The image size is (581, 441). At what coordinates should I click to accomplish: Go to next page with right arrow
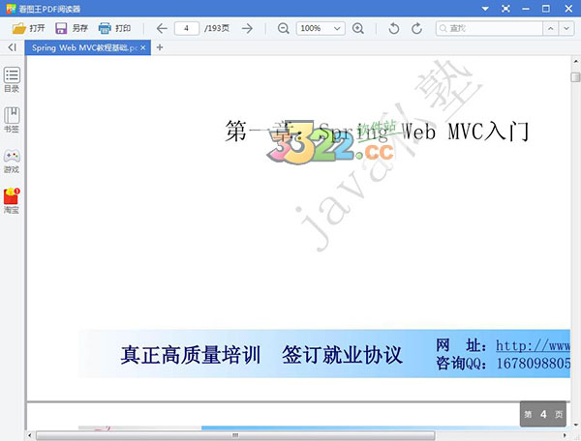(x=248, y=28)
